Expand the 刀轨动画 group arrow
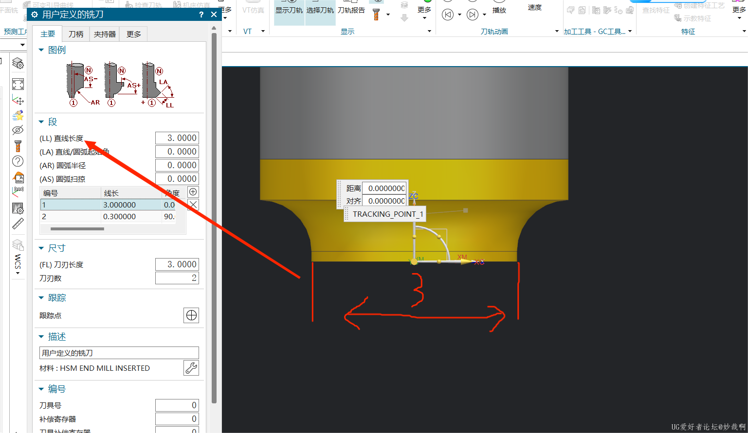 557,31
